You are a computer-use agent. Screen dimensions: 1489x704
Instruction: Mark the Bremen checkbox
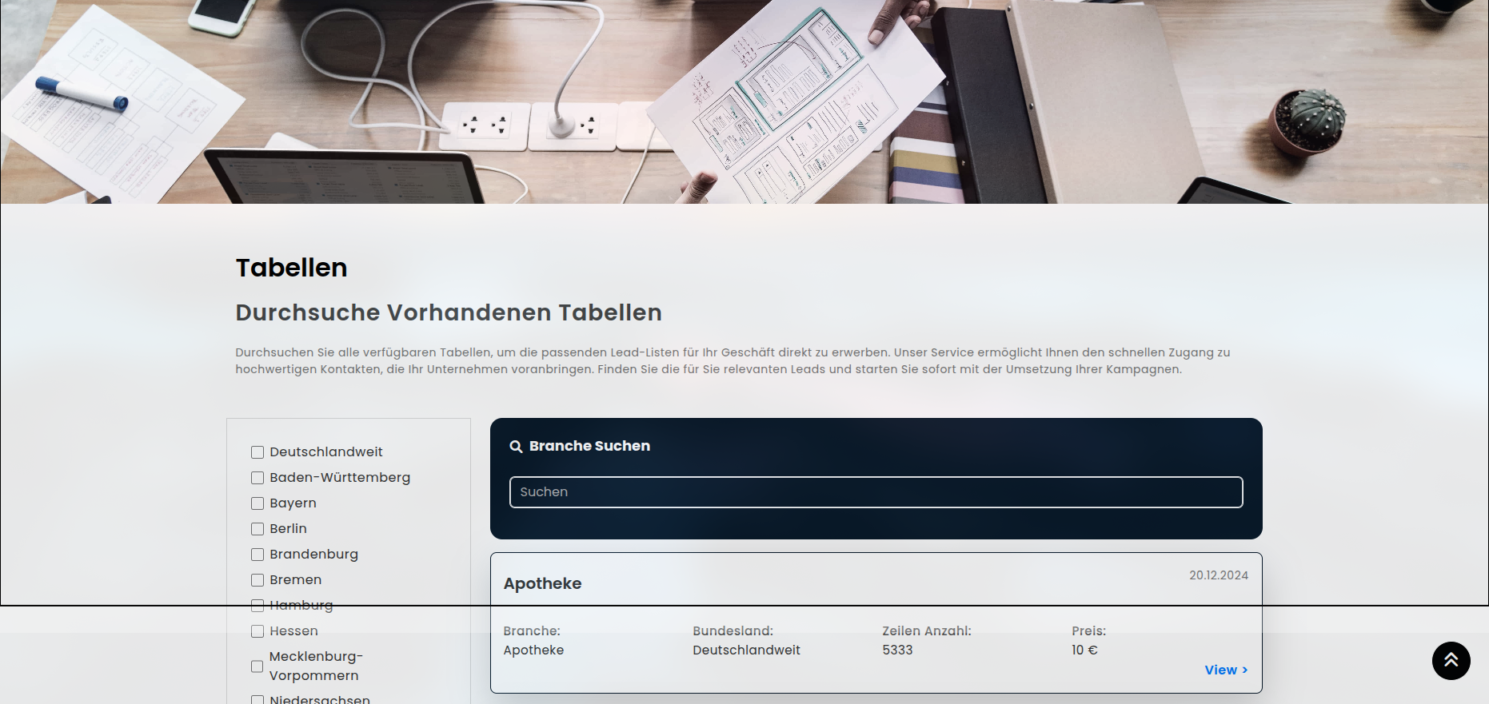coord(257,580)
